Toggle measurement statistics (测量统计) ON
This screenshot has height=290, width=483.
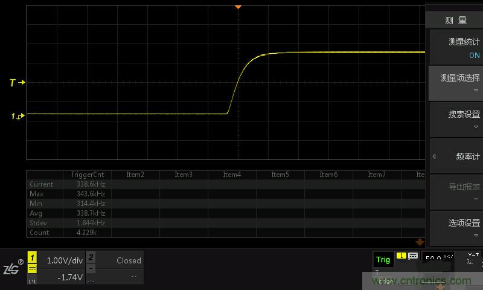click(456, 48)
